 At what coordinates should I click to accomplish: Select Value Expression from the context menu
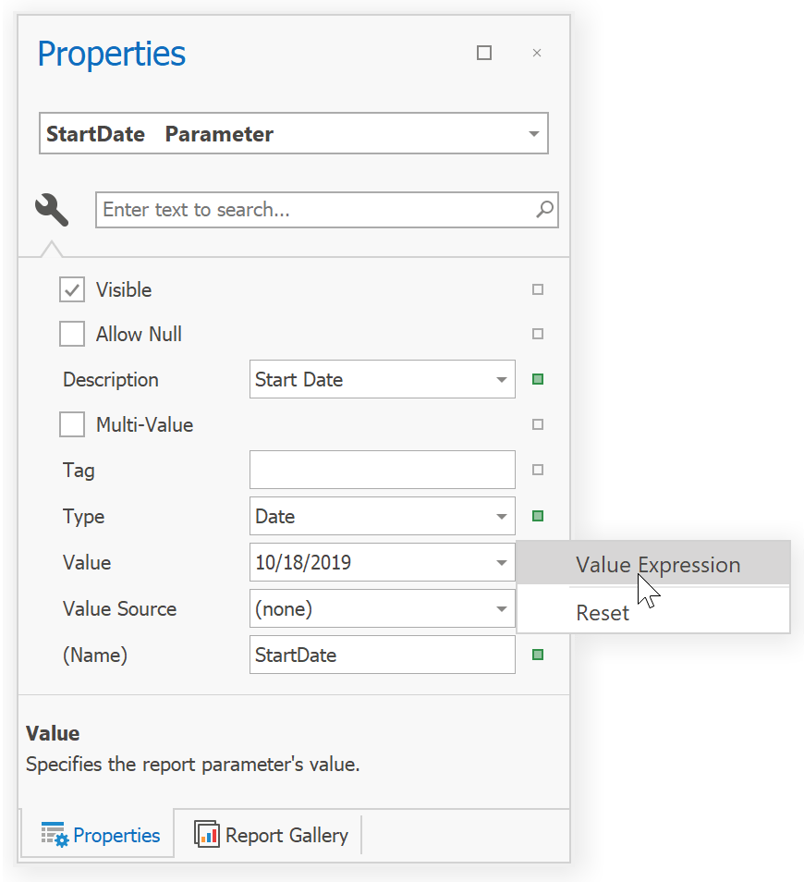coord(658,564)
